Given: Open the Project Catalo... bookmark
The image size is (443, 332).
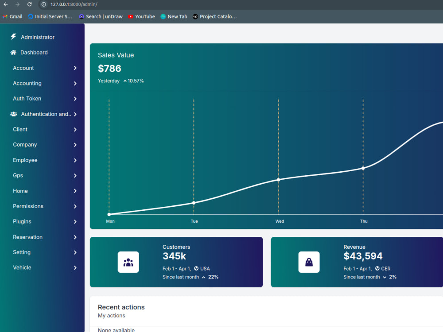Looking at the screenshot, I should [x=215, y=16].
